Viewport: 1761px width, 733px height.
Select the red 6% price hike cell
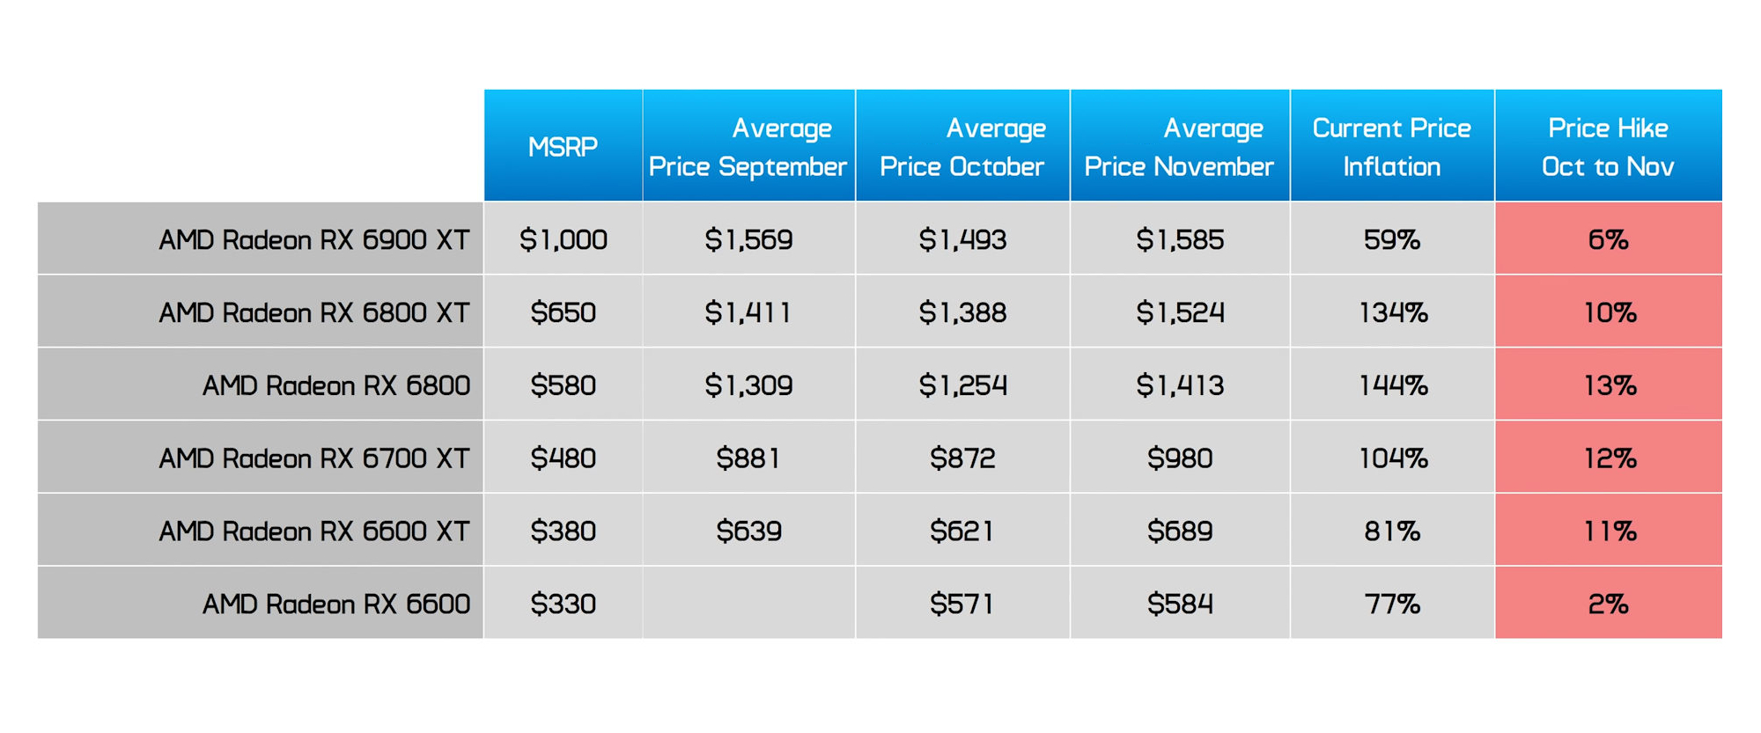click(1608, 239)
